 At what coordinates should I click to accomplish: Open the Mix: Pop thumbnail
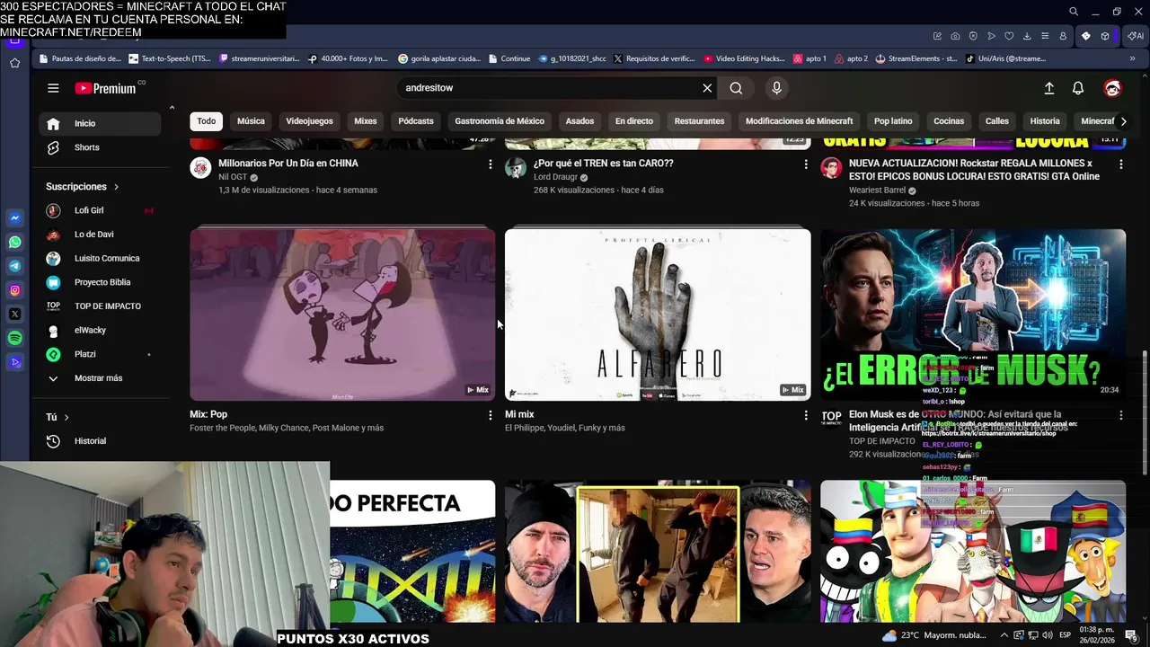[342, 315]
